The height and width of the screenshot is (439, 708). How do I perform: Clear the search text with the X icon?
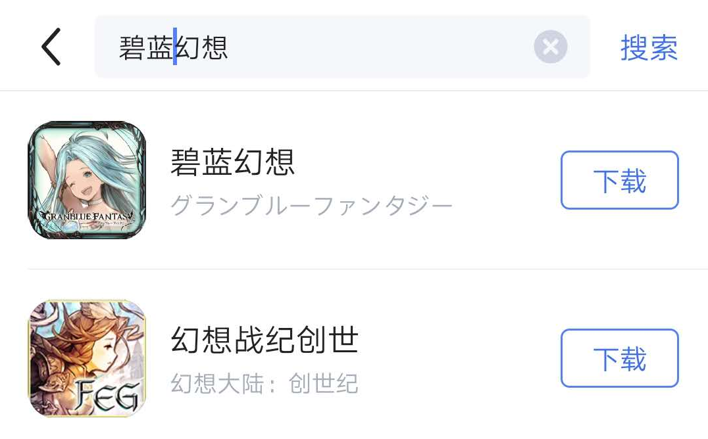coord(551,47)
